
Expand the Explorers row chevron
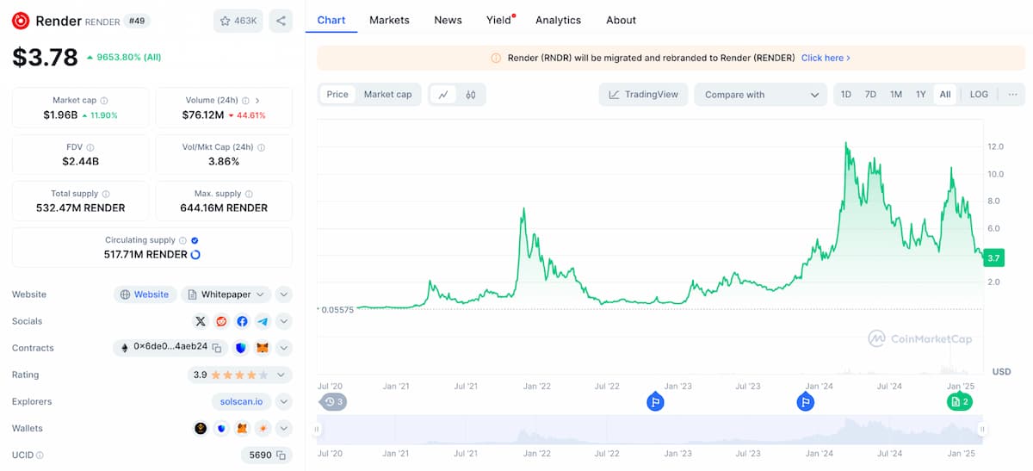tap(284, 401)
